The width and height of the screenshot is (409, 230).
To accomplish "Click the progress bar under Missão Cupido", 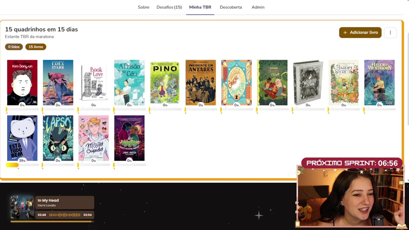I will tap(94, 165).
